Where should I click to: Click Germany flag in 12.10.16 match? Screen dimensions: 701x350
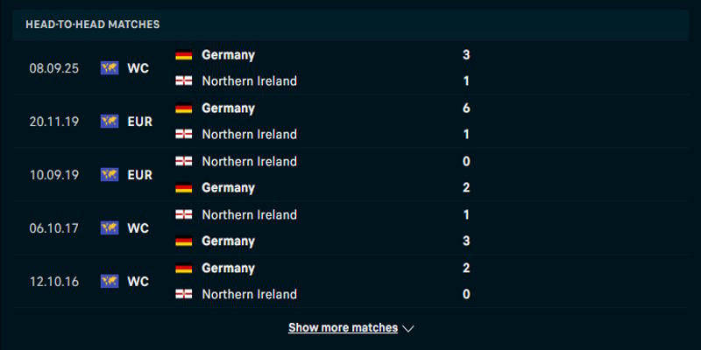[x=184, y=268]
